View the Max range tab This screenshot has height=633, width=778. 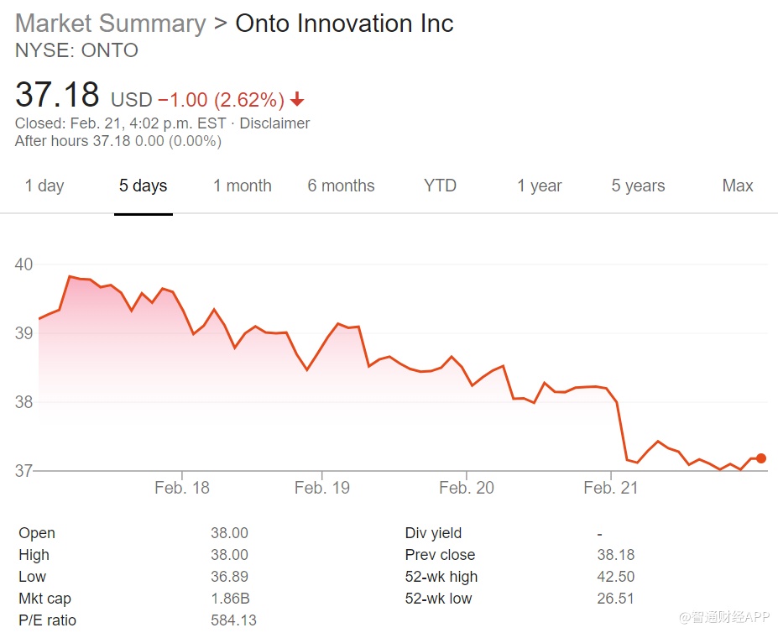pyautogui.click(x=738, y=186)
